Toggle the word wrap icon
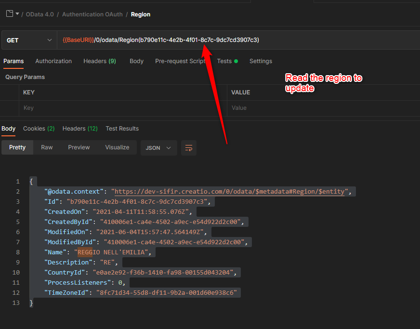420x329 pixels. point(189,148)
